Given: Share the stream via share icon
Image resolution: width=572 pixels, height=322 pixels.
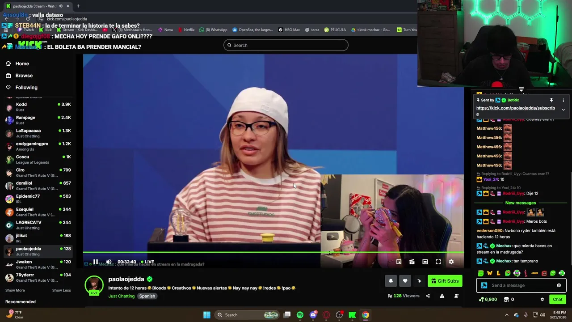Looking at the screenshot, I should coord(428,296).
